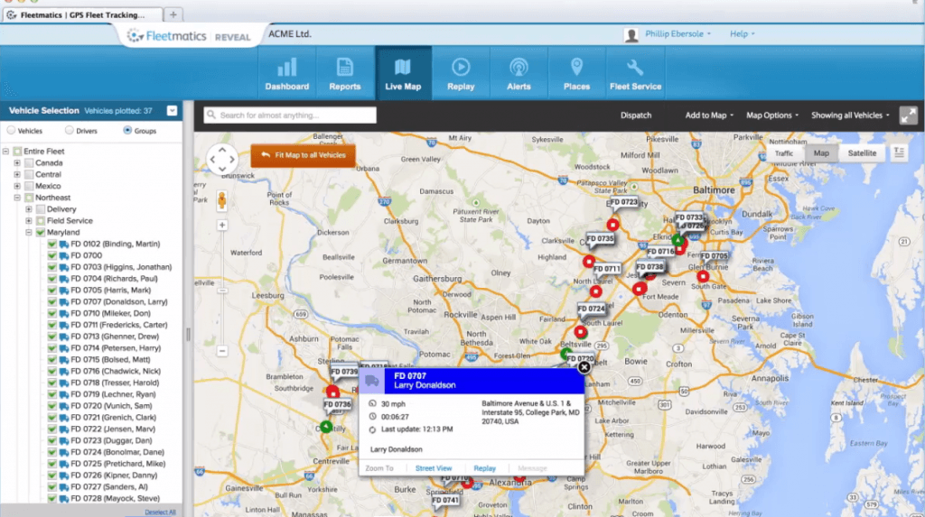The height and width of the screenshot is (517, 925).
Task: Click the Deselect All link
Action: (161, 512)
